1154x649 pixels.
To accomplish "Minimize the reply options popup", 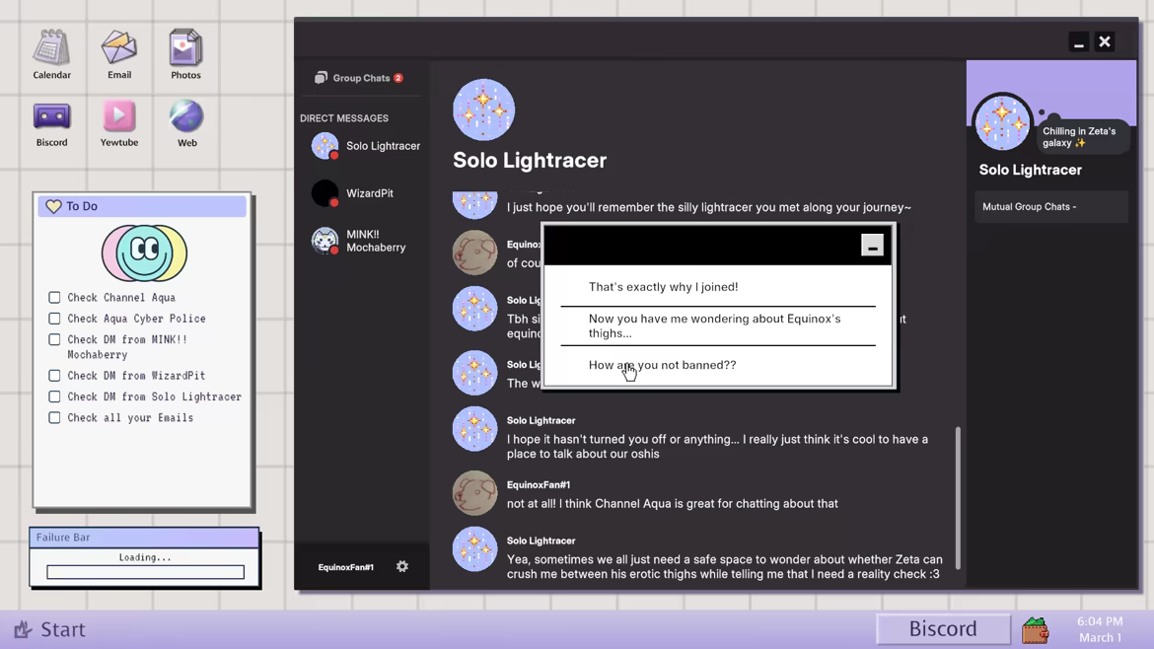I will (872, 245).
